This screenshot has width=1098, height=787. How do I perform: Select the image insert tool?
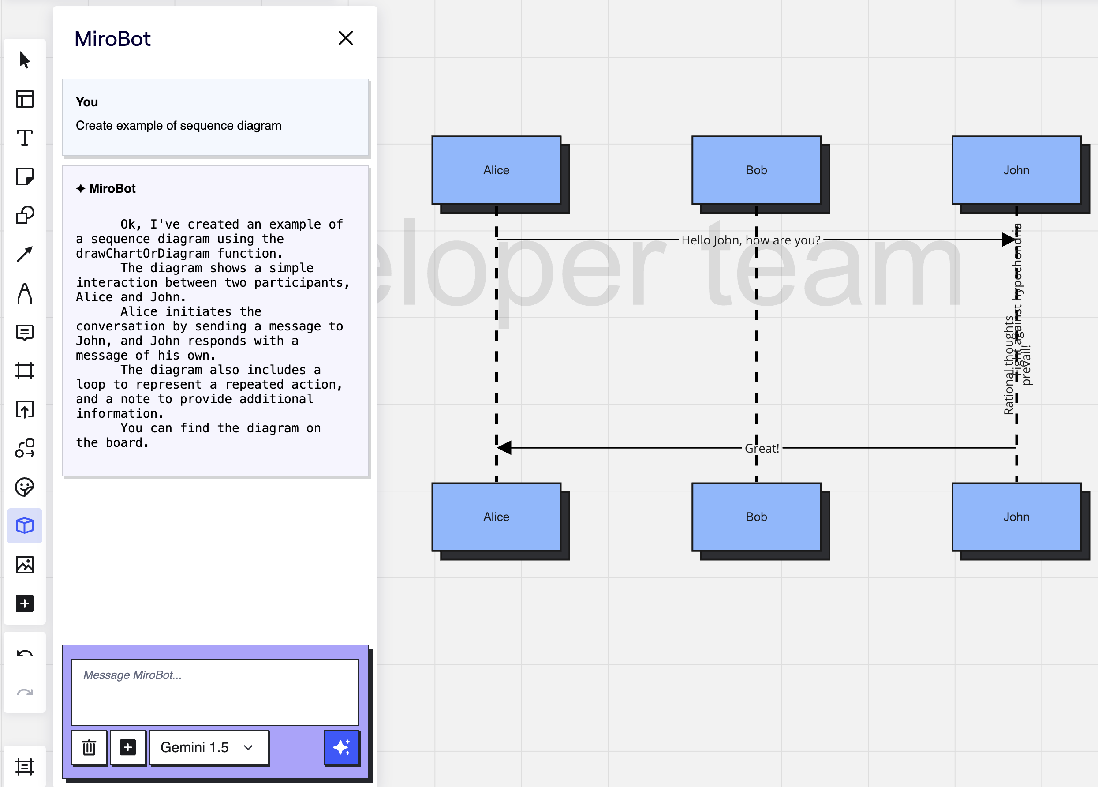[x=24, y=565]
